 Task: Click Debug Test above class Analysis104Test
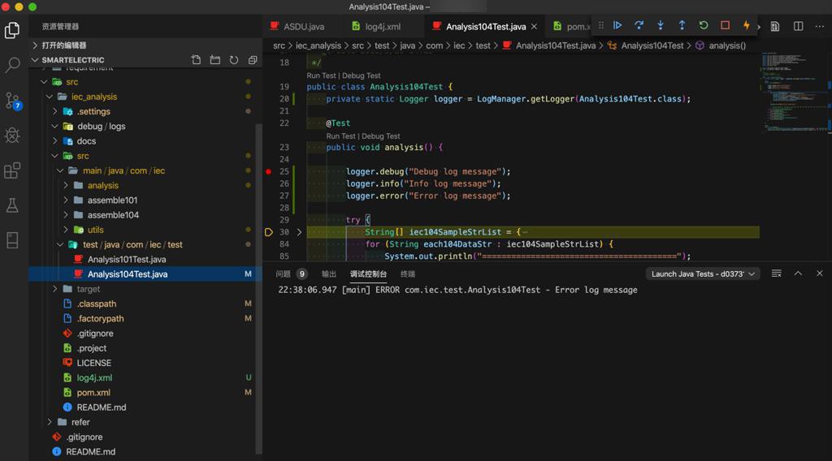tap(362, 75)
